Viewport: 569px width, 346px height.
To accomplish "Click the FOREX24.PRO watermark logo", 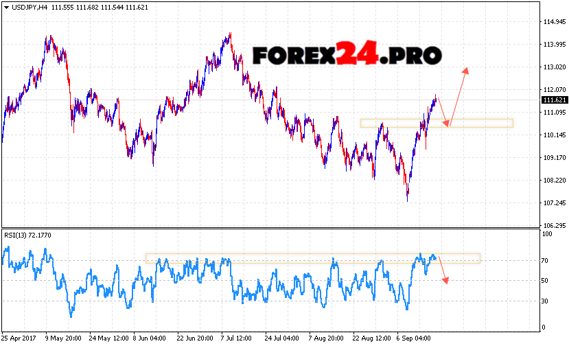I will point(347,54).
